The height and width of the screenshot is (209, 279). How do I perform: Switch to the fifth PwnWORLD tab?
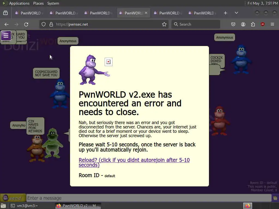(167, 13)
